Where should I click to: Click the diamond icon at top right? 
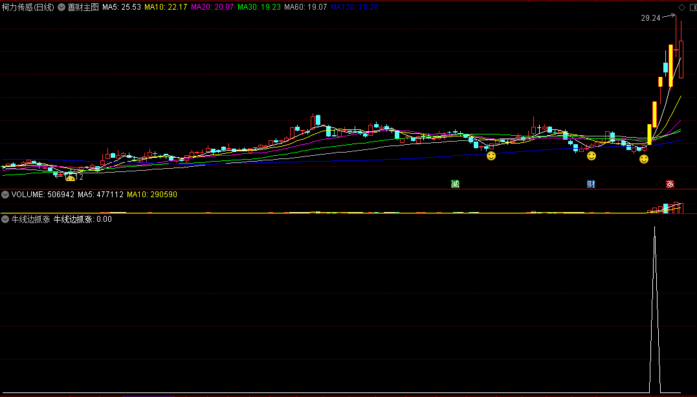[681, 7]
